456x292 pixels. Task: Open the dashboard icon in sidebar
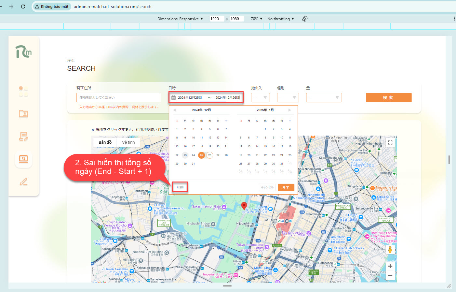(23, 92)
